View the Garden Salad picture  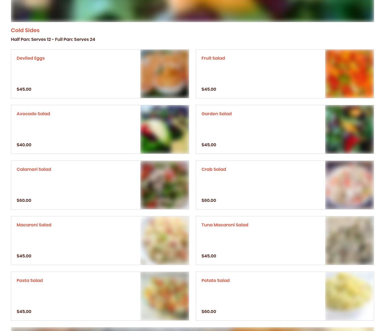(350, 129)
